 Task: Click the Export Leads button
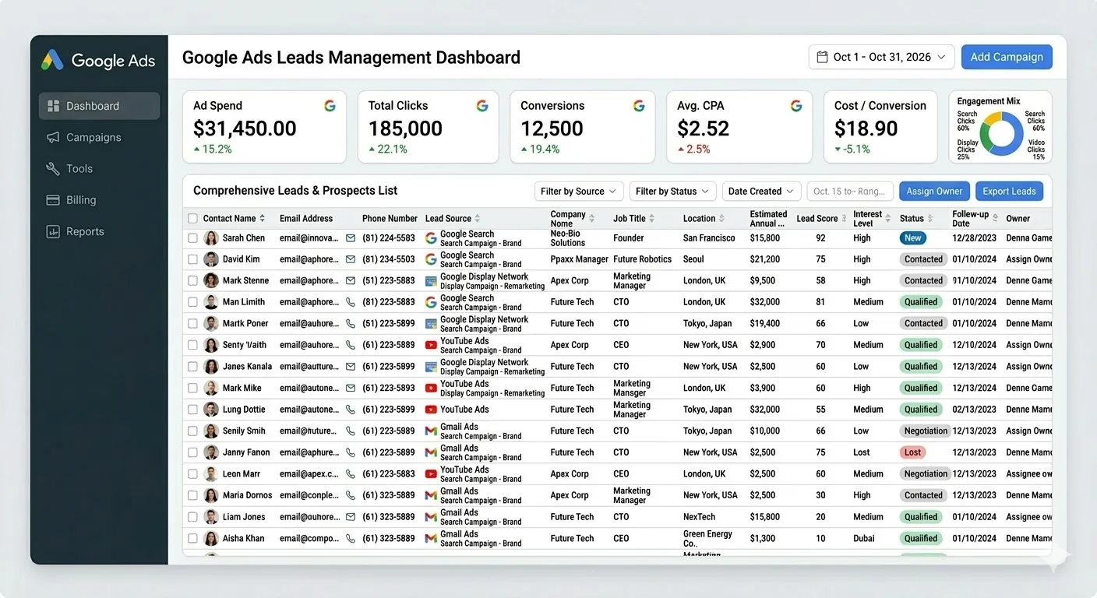pos(1009,192)
